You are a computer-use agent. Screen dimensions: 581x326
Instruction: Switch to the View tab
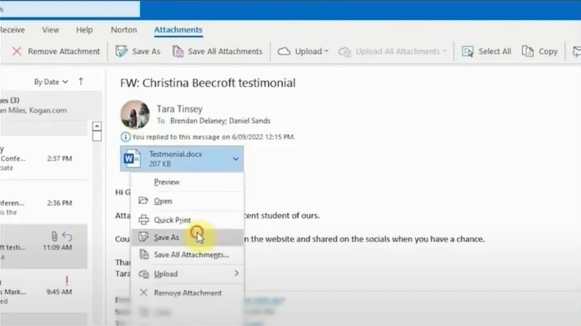pos(51,30)
